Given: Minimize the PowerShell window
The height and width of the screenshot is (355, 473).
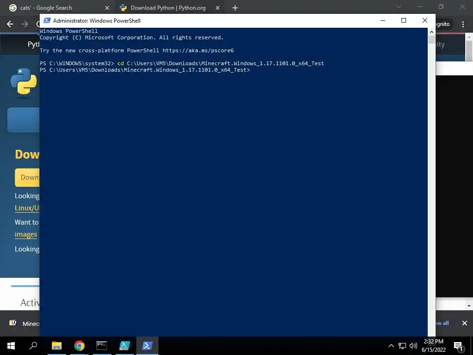Looking at the screenshot, I should click(383, 20).
